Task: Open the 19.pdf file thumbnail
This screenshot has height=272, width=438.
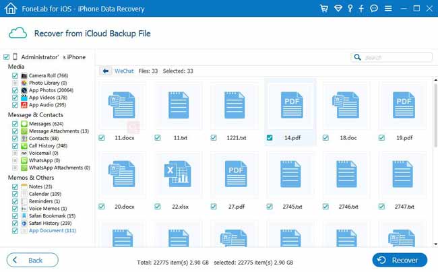Action: (404, 105)
